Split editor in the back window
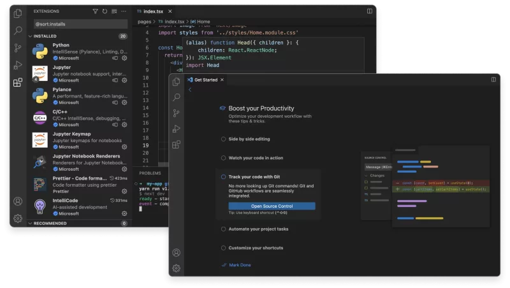The width and height of the screenshot is (510, 288). (x=370, y=11)
